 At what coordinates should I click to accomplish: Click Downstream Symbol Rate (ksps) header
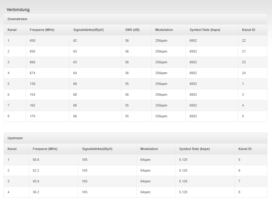click(x=205, y=30)
